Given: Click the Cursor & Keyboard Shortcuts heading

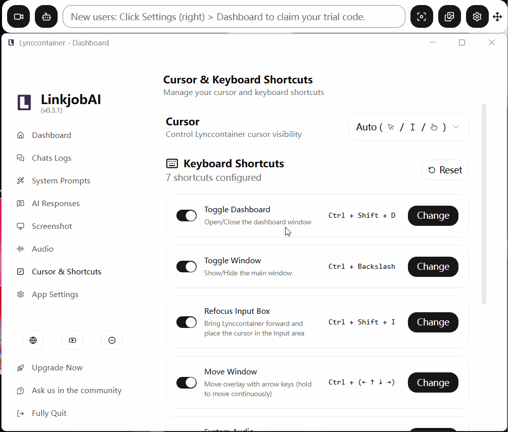Looking at the screenshot, I should (x=238, y=80).
